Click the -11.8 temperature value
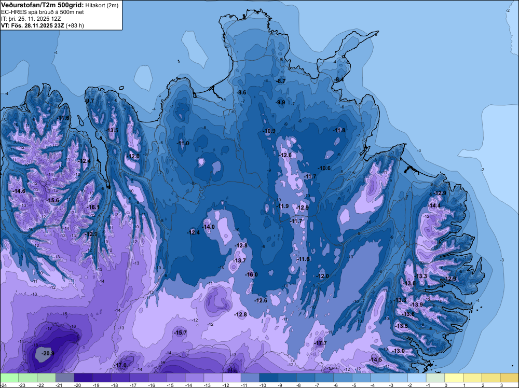The height and width of the screenshot is (388, 519). (339, 130)
